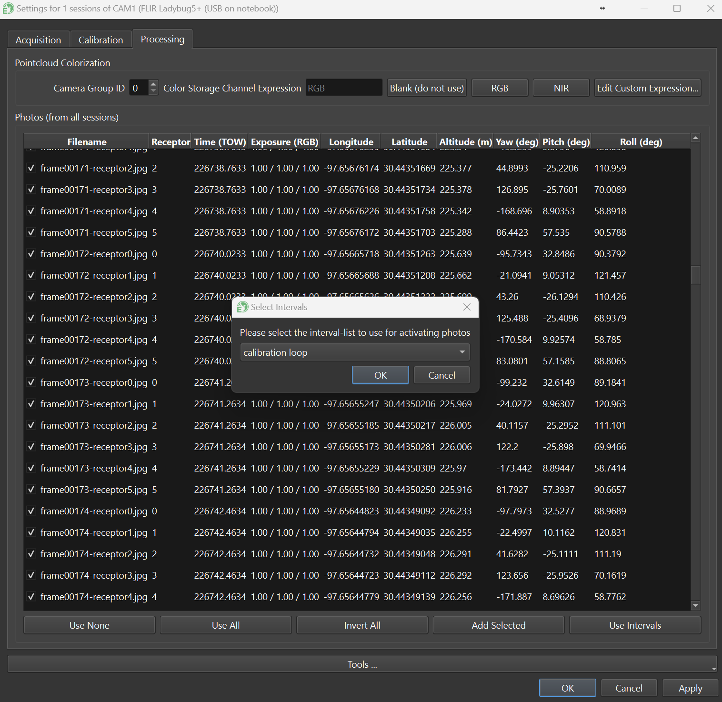Image resolution: width=722 pixels, height=702 pixels.
Task: Disable photo frame00174-receptor4.jpg
Action: [31, 597]
